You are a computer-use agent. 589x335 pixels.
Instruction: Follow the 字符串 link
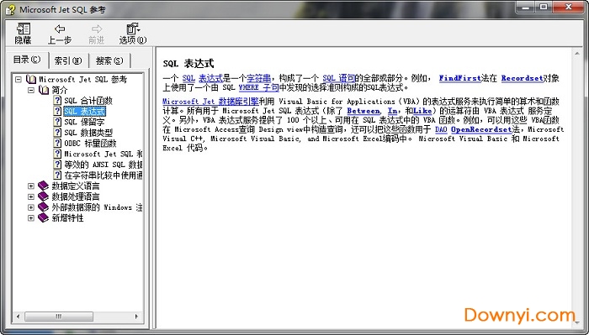259,78
